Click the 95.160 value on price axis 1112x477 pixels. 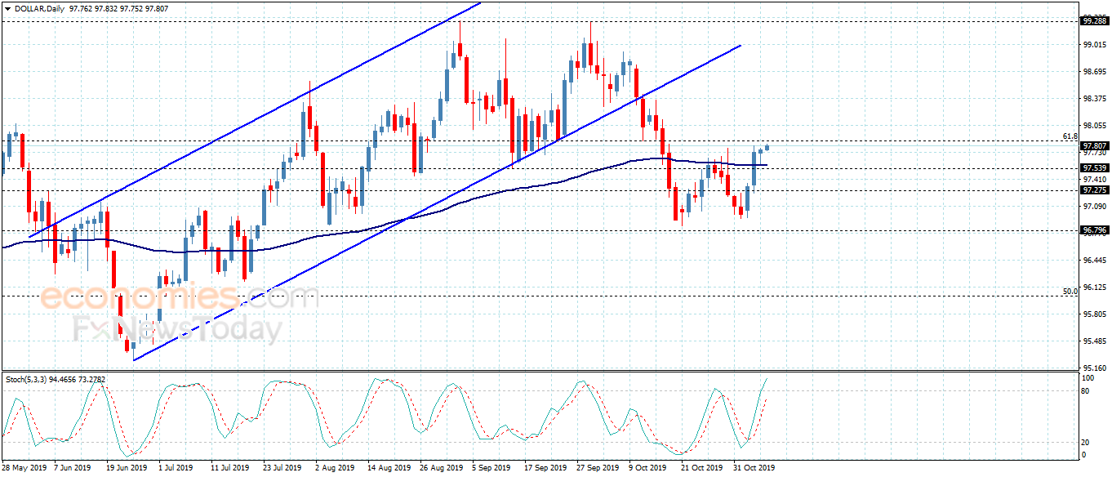tap(1094, 368)
